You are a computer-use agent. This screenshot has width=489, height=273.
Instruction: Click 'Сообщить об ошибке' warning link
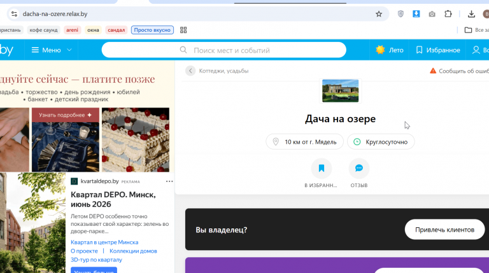tap(459, 71)
